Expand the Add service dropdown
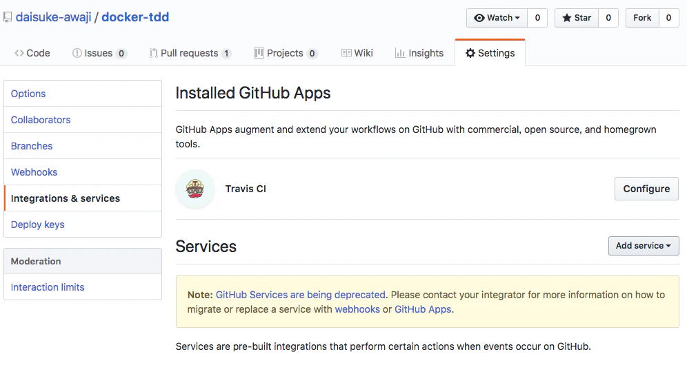687x365 pixels. (644, 246)
